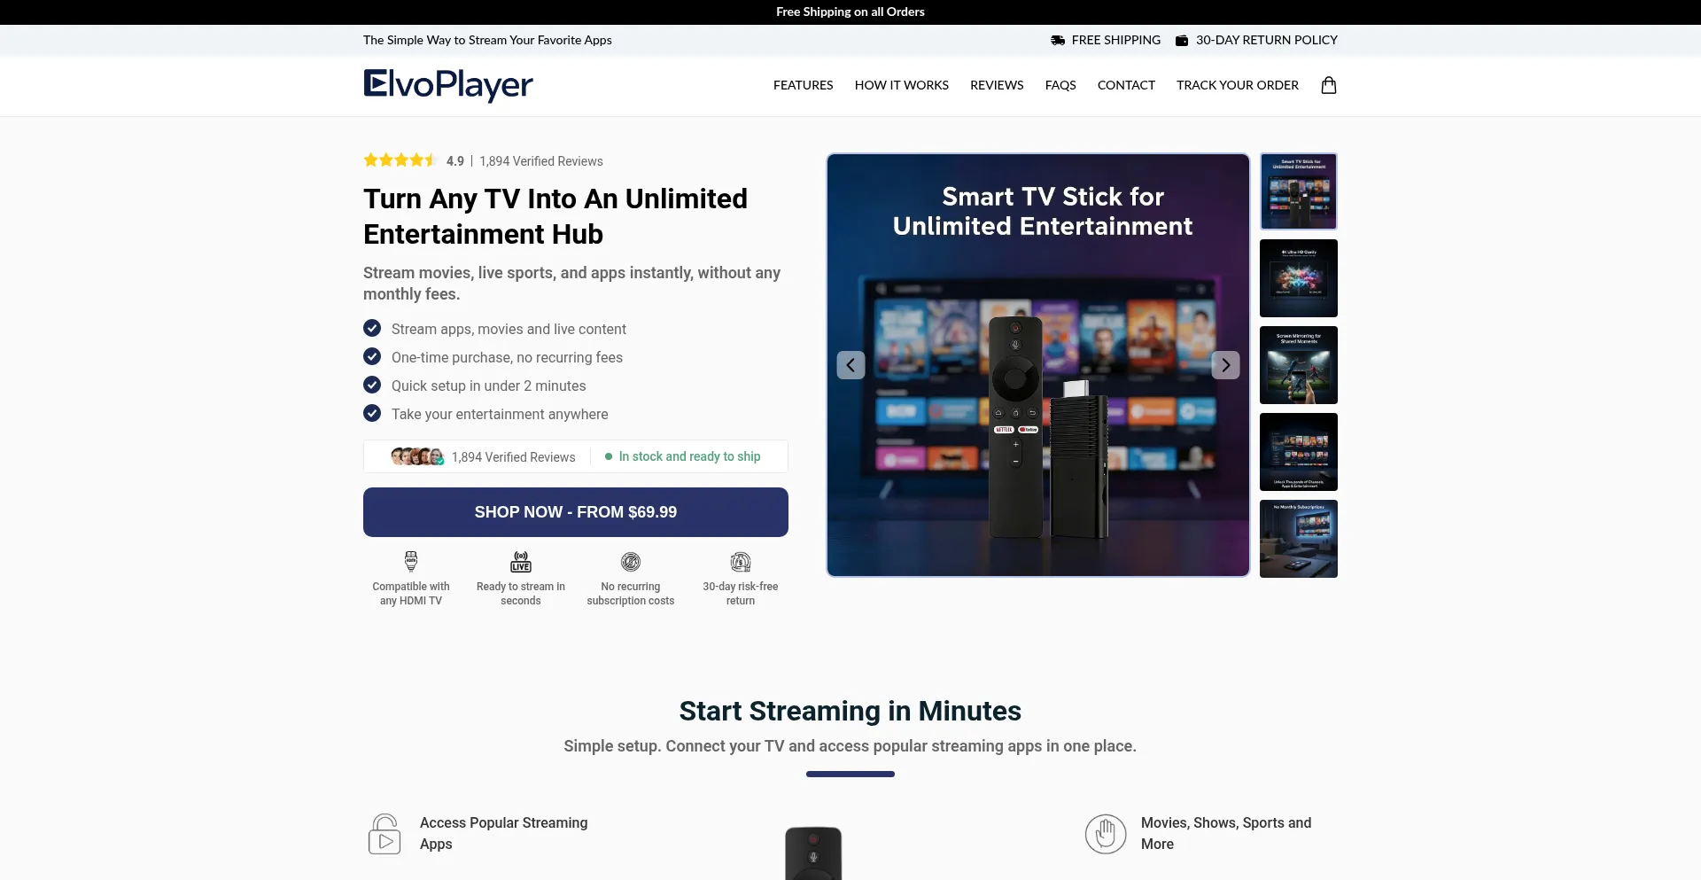This screenshot has height=880, width=1701.
Task: Open Reviews in navigation
Action: point(997,85)
